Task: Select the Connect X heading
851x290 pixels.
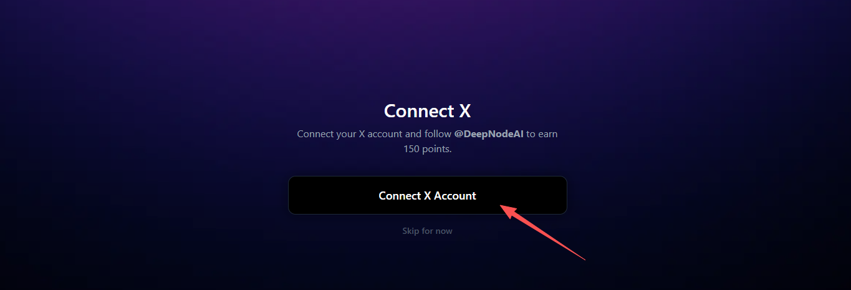Action: click(427, 110)
